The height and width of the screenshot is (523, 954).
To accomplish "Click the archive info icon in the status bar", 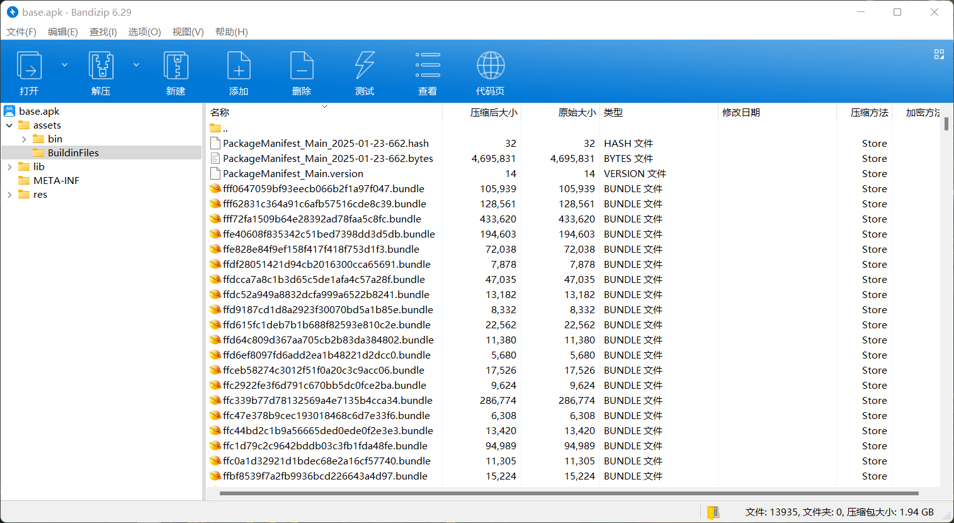I will coord(713,512).
